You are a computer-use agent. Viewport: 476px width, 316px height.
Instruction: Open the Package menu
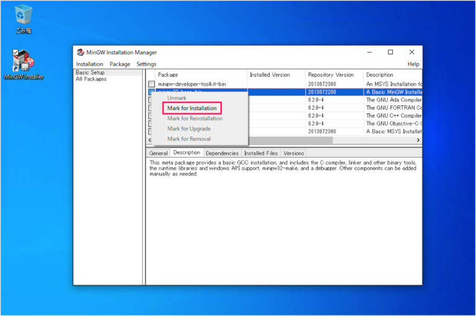[x=120, y=64]
